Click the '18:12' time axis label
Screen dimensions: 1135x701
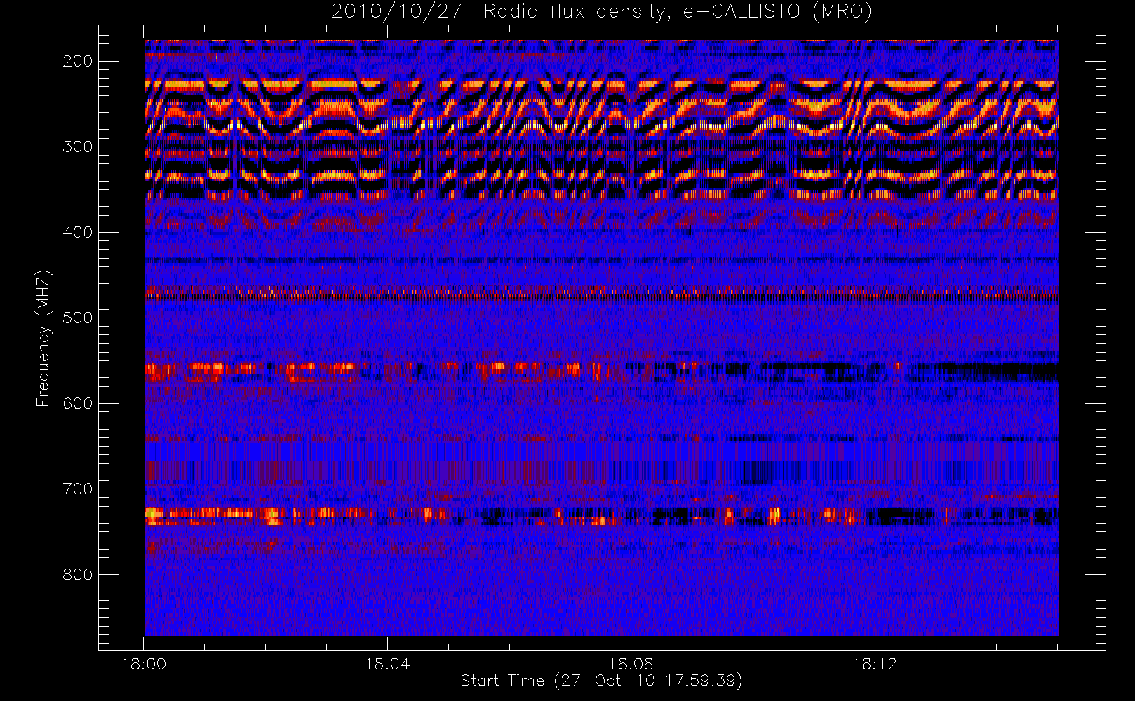[875, 664]
